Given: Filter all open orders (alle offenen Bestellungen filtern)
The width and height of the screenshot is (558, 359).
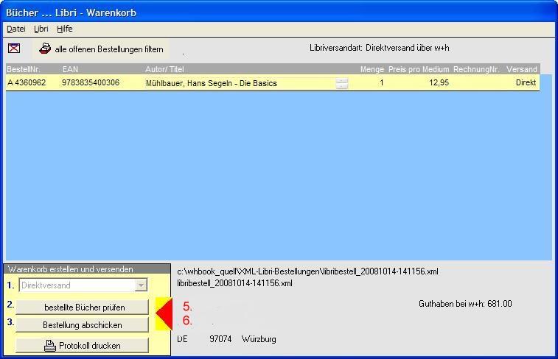Looking at the screenshot, I should coord(101,49).
